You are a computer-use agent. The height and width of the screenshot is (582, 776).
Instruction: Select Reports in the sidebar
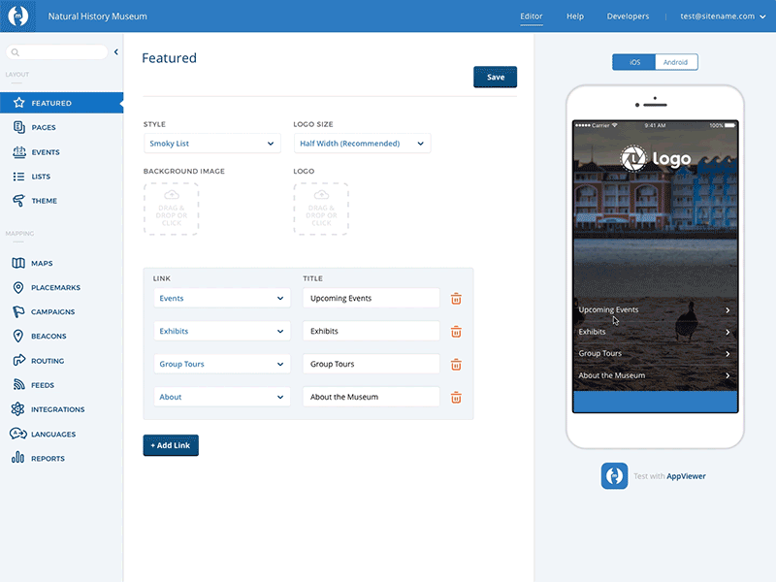pos(61,458)
